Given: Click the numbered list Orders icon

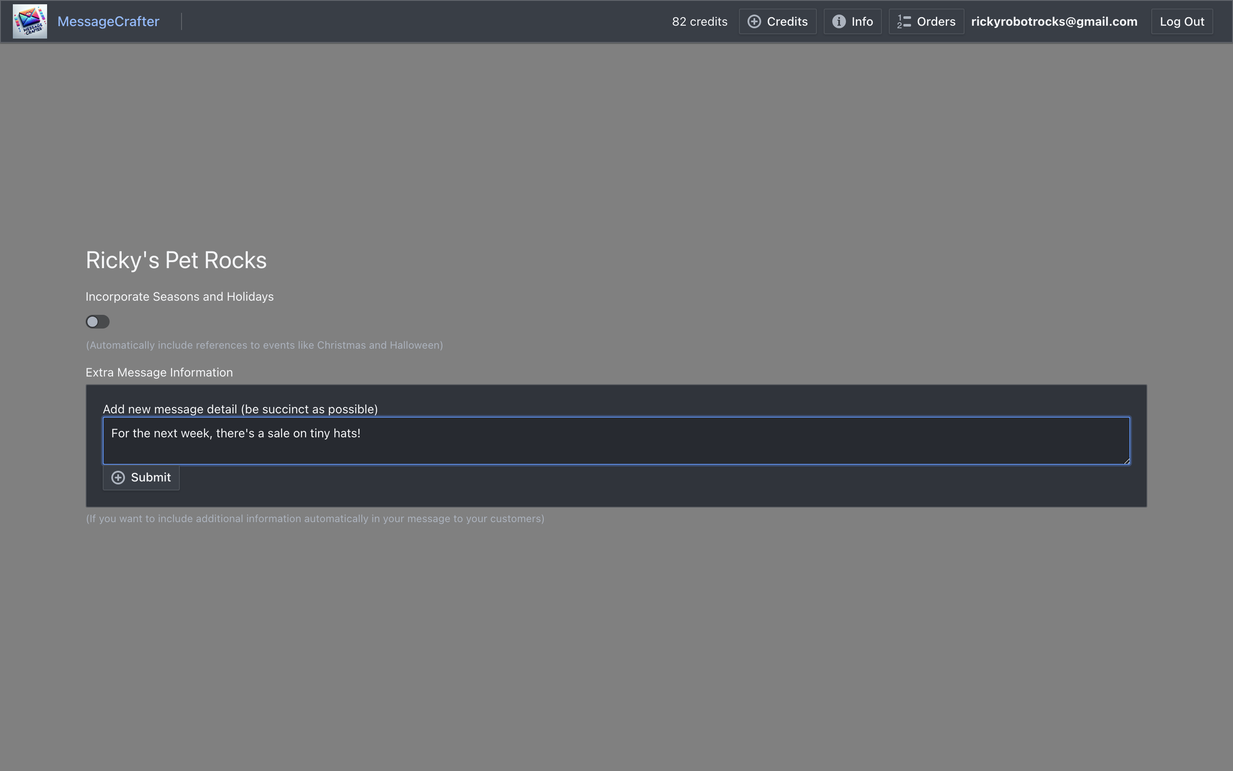Looking at the screenshot, I should tap(904, 21).
